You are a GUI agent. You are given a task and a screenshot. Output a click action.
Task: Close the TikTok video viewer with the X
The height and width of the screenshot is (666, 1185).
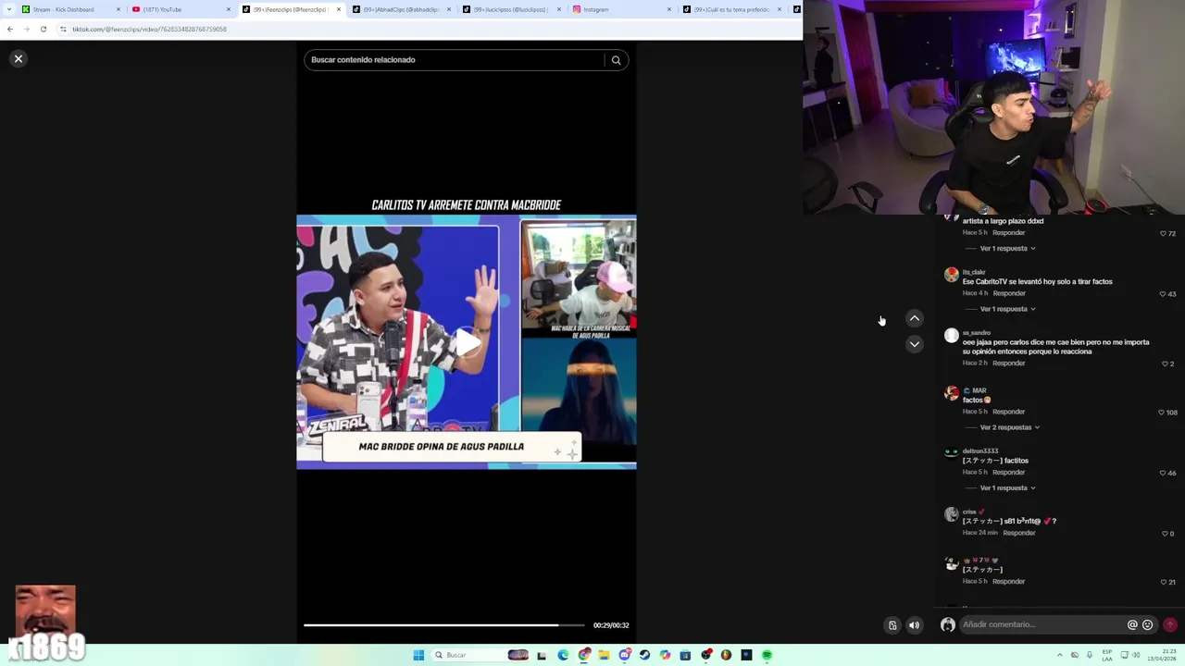click(x=18, y=58)
